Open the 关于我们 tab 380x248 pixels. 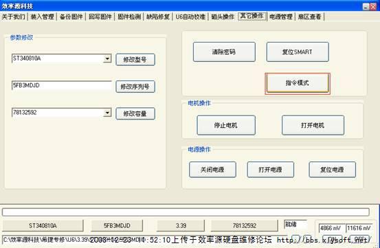click(x=13, y=16)
